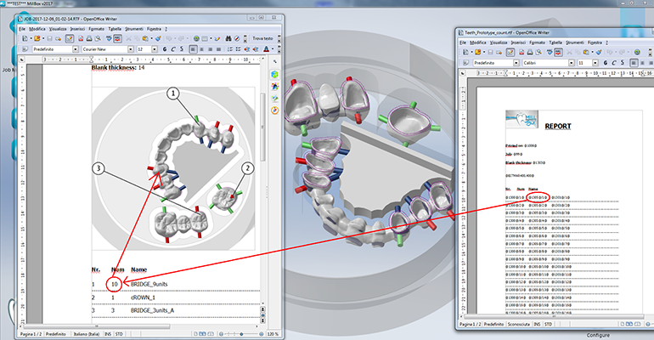Align left in JOB report window
The width and height of the screenshot is (654, 340).
tap(193, 49)
